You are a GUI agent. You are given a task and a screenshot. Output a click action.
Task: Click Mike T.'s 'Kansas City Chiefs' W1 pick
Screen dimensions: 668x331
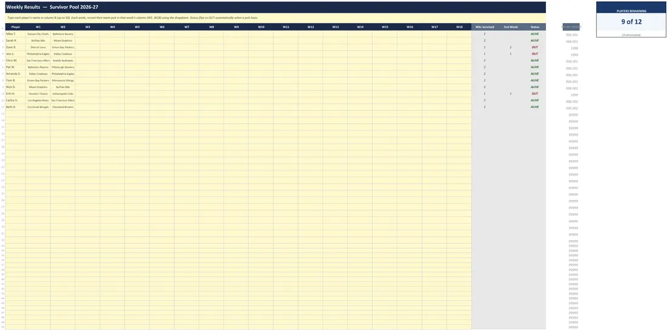pos(38,33)
